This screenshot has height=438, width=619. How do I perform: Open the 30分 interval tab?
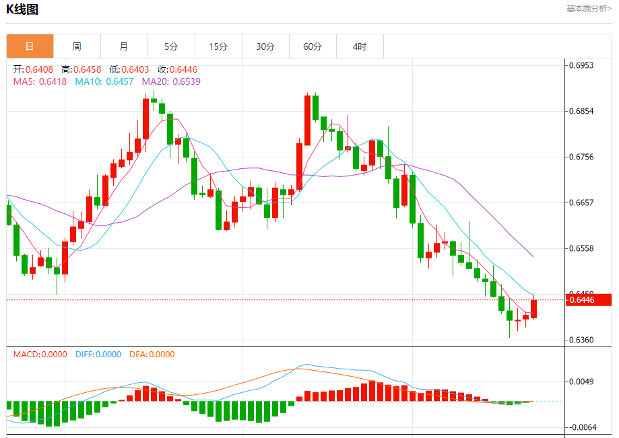(x=265, y=46)
